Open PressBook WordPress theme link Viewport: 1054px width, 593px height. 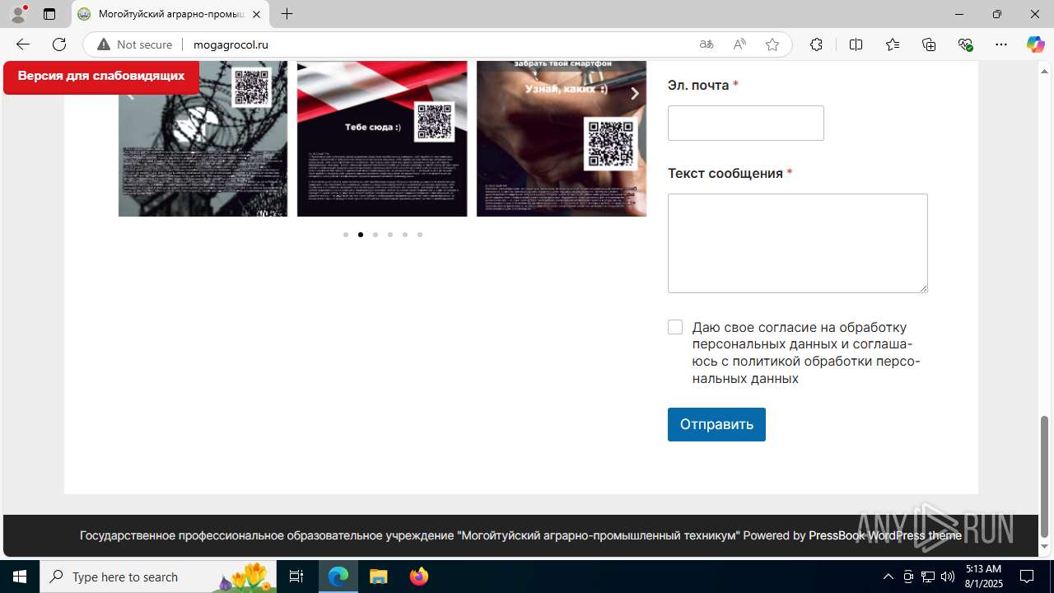885,535
